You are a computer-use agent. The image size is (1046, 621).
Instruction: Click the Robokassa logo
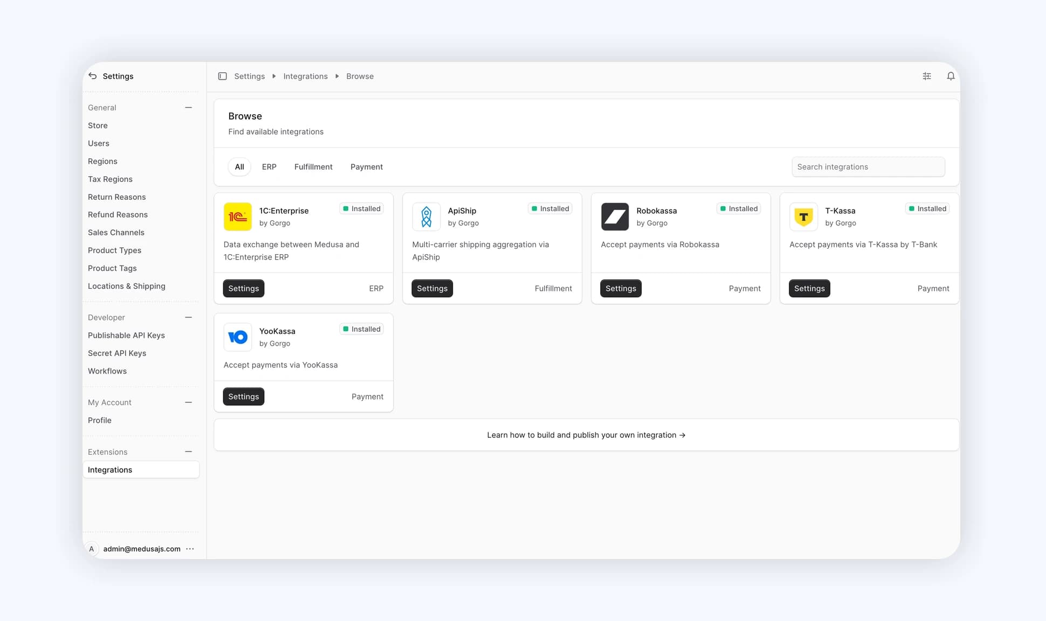[x=615, y=217]
